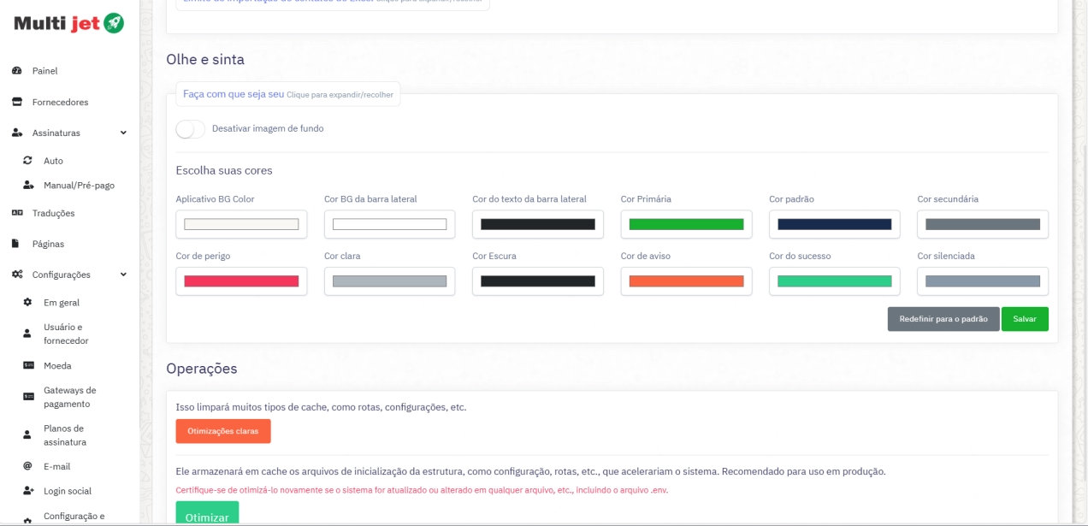The image size is (1088, 526).
Task: Open Gateways de pagamento settings
Action: click(x=69, y=397)
